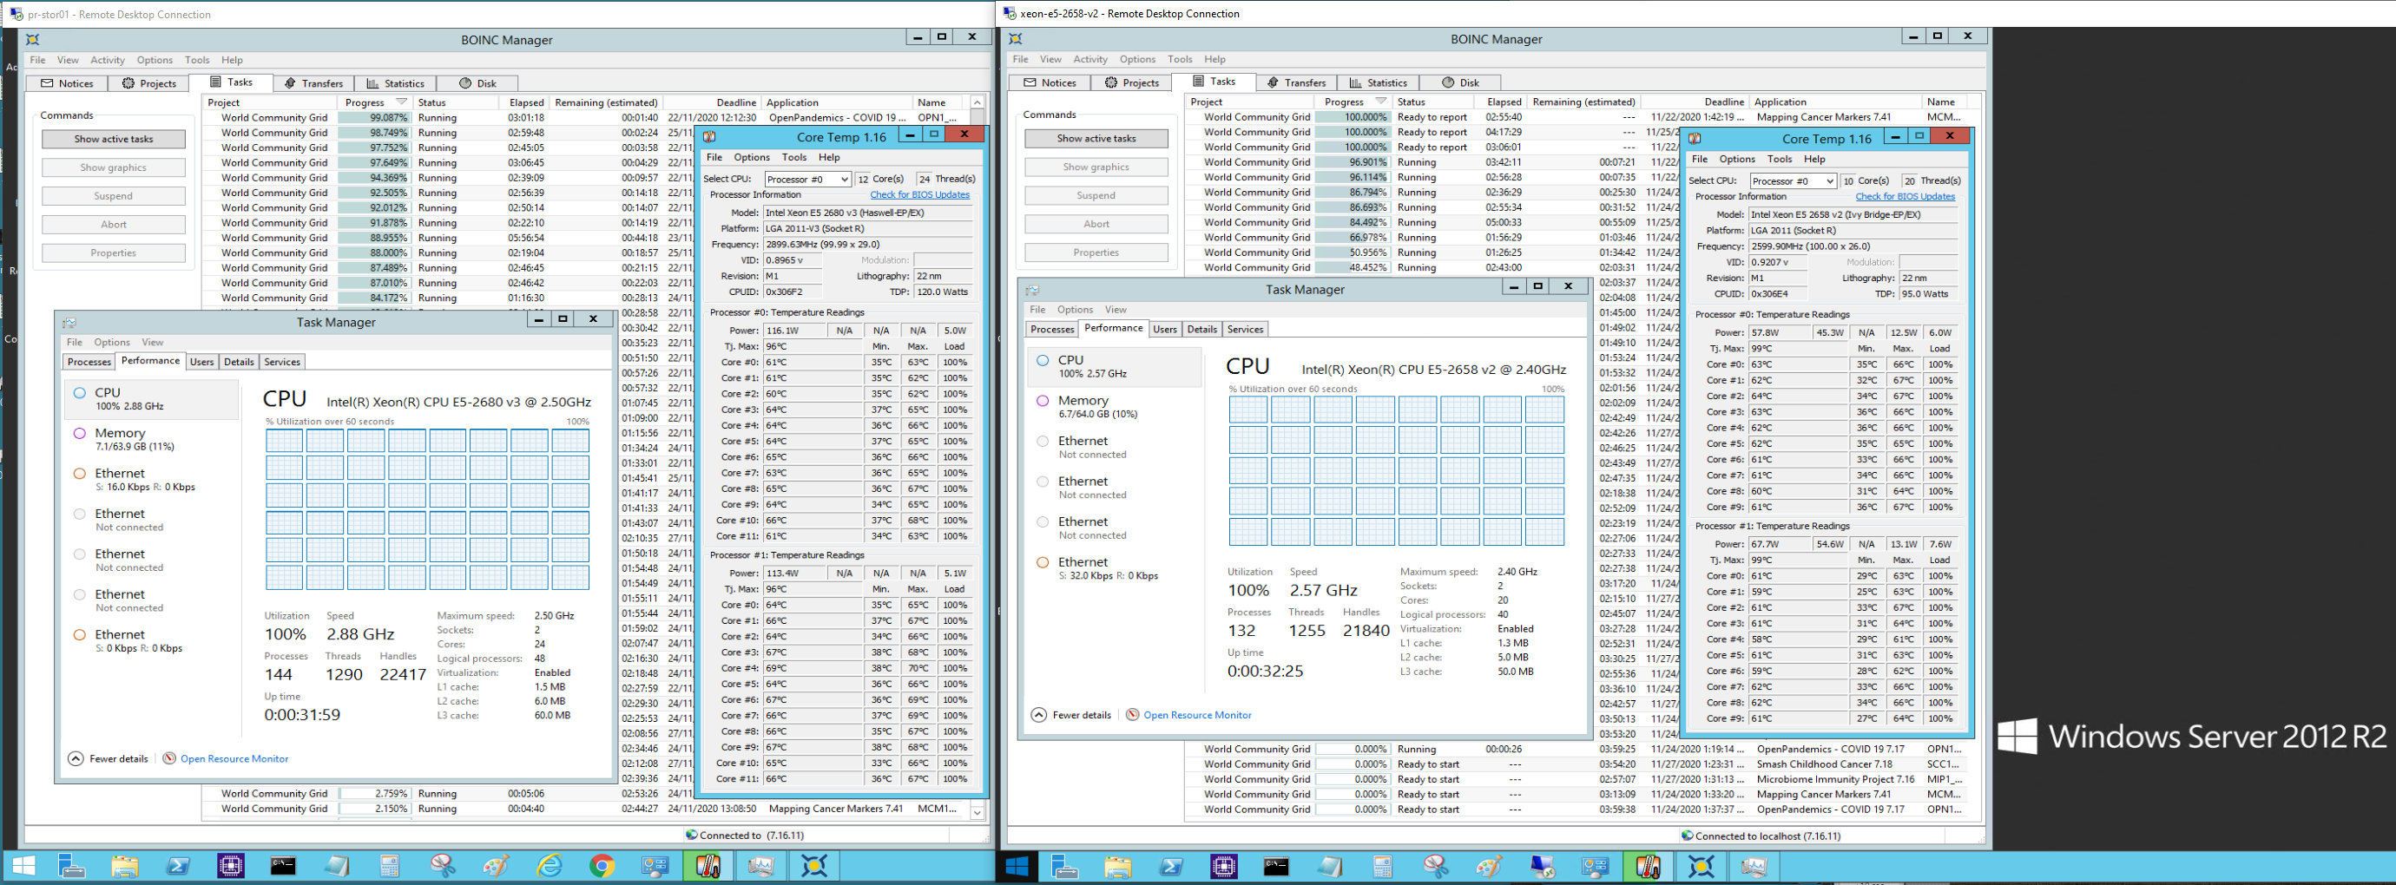Click scroll-up arrow of pr-stor01 BOINC task list
The width and height of the screenshot is (2396, 885).
point(977,102)
